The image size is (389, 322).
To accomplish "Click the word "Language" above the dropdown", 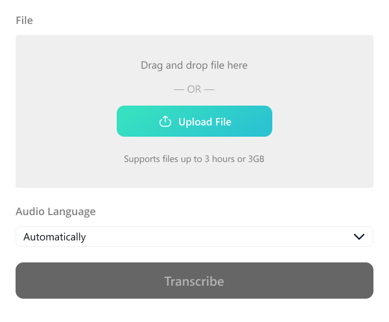I will click(x=72, y=211).
